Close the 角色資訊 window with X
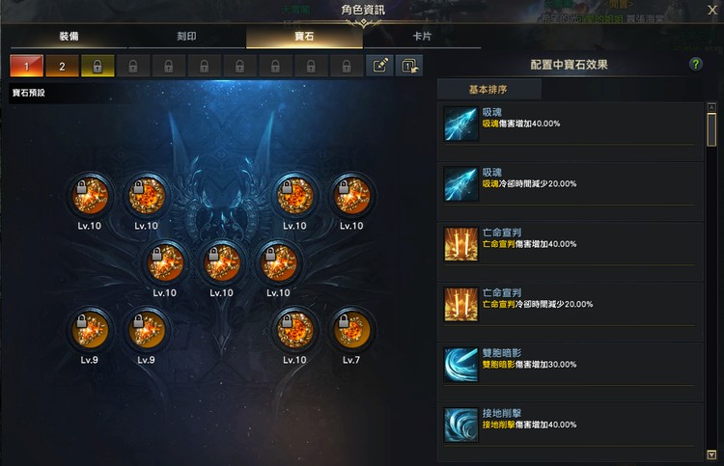724x466 pixels. (x=712, y=10)
